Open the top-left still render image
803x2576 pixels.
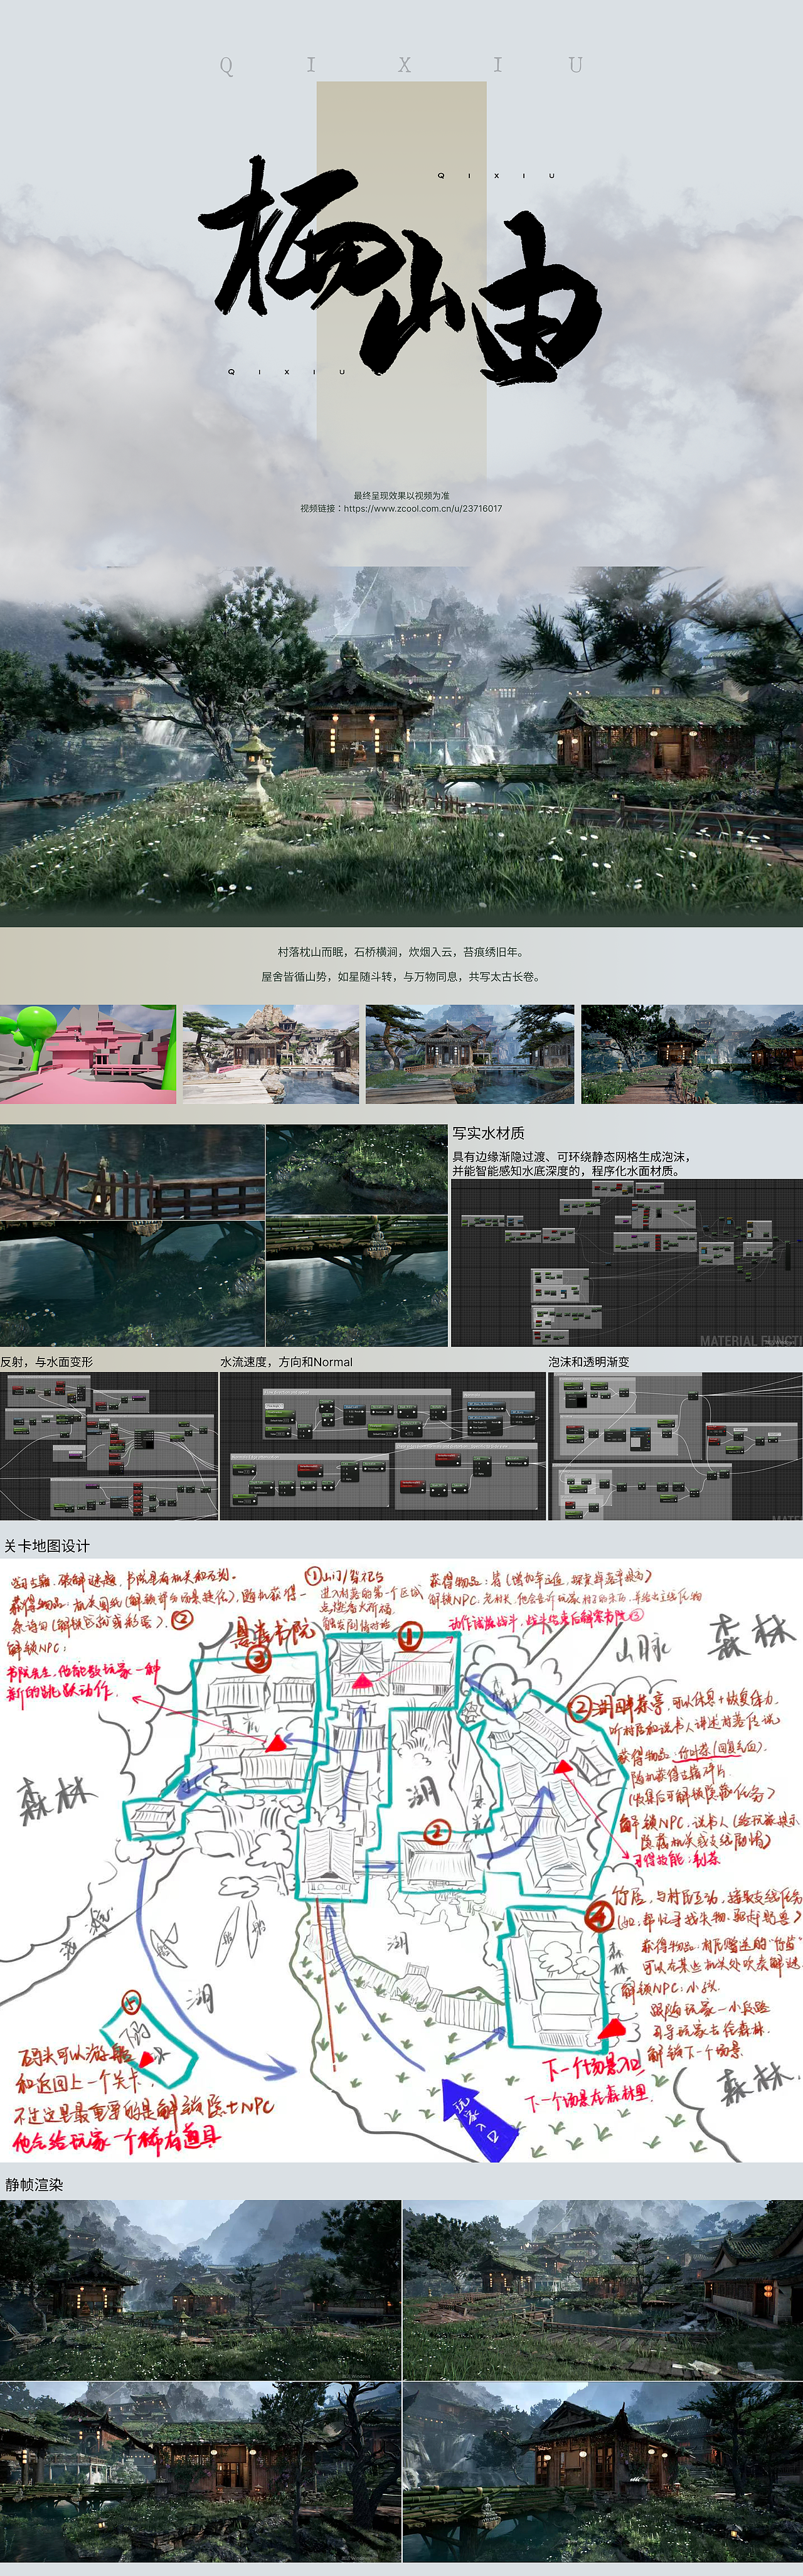(x=200, y=2289)
